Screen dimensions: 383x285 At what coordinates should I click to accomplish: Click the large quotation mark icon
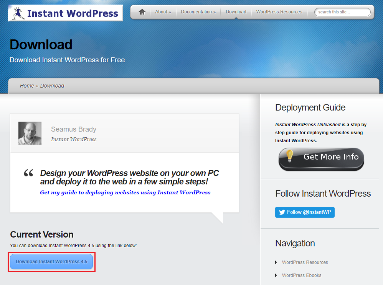pos(28,173)
